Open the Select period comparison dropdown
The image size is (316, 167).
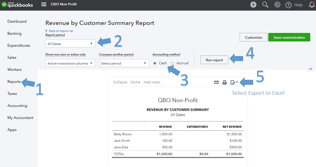coord(124,63)
